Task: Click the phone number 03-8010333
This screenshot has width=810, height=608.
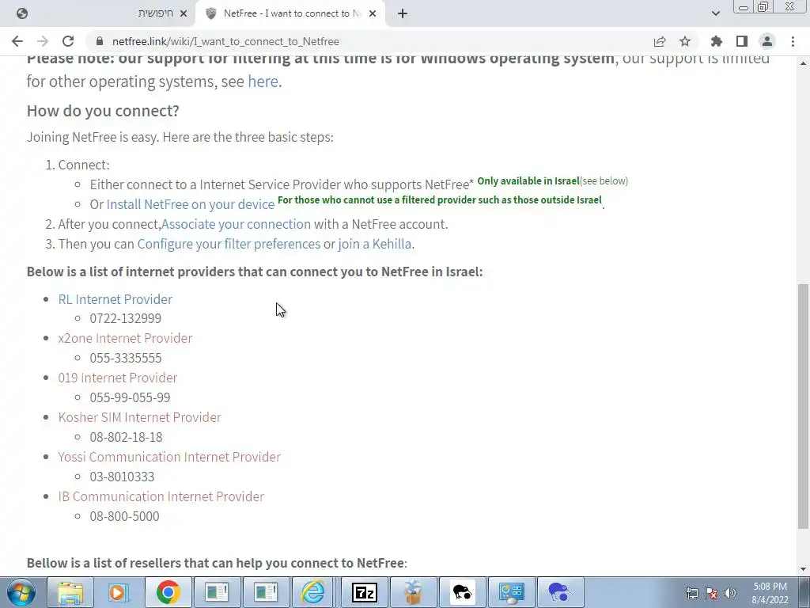Action: coord(122,477)
